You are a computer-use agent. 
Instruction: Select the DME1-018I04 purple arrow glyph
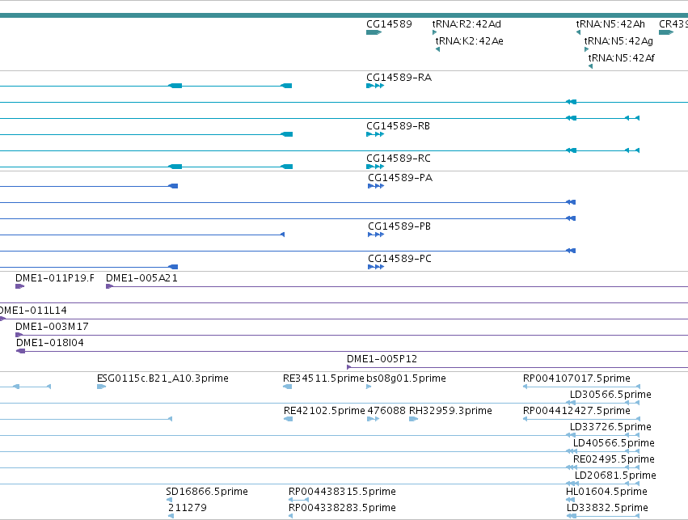pyautogui.click(x=21, y=351)
